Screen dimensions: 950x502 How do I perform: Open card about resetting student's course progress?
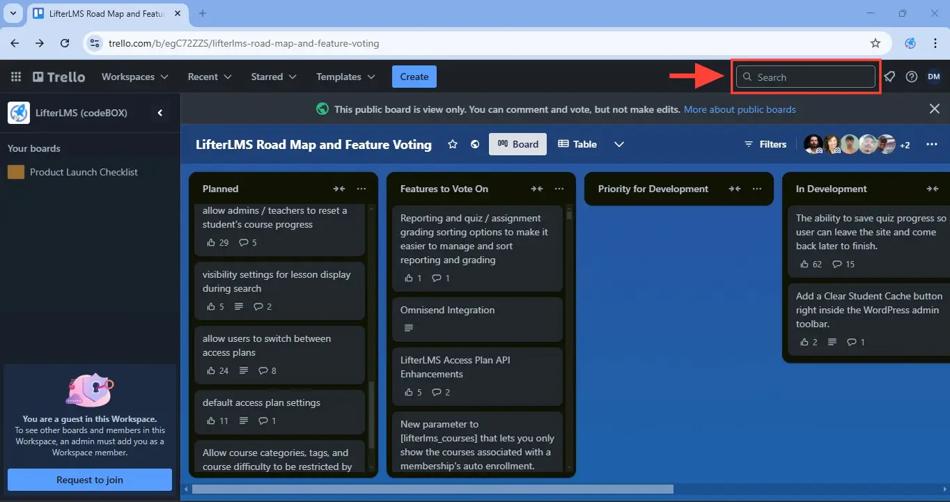[279, 229]
